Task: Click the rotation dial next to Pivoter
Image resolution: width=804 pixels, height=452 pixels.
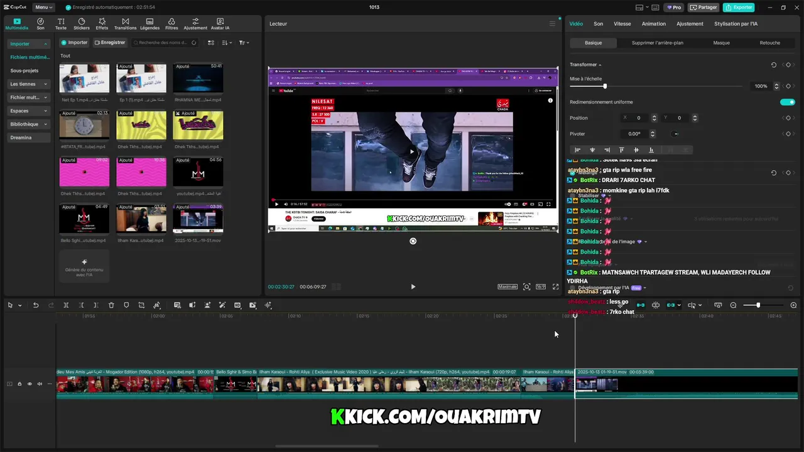Action: 675,134
